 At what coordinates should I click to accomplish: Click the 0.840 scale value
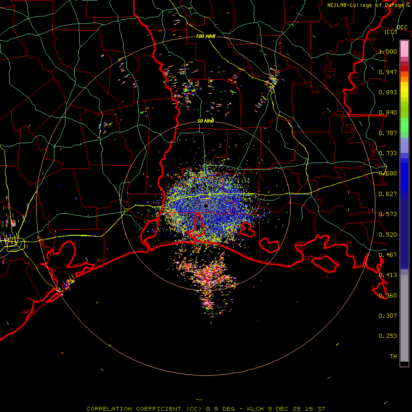tap(388, 113)
